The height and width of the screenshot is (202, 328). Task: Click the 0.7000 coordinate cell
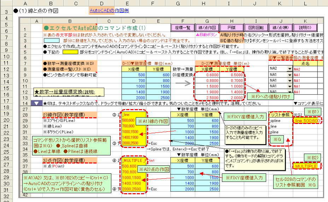232,81
